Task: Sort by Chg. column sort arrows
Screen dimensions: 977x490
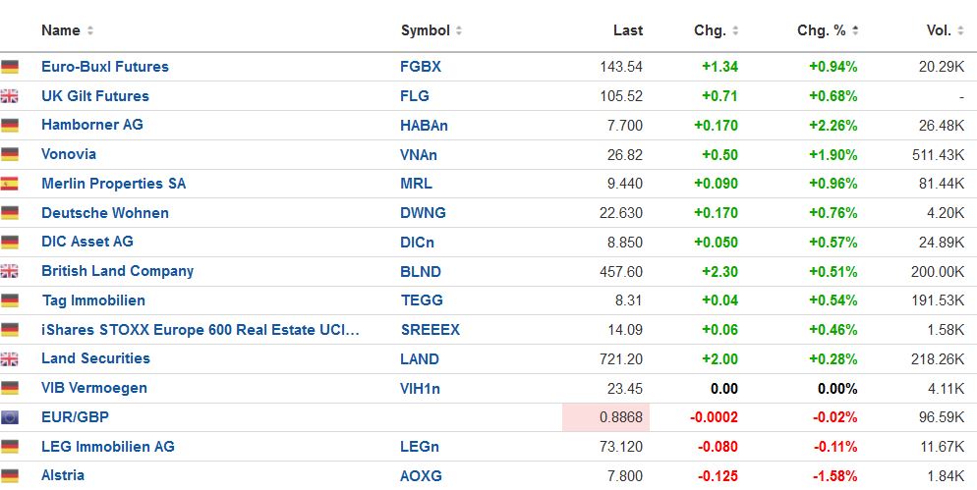Action: 736,30
